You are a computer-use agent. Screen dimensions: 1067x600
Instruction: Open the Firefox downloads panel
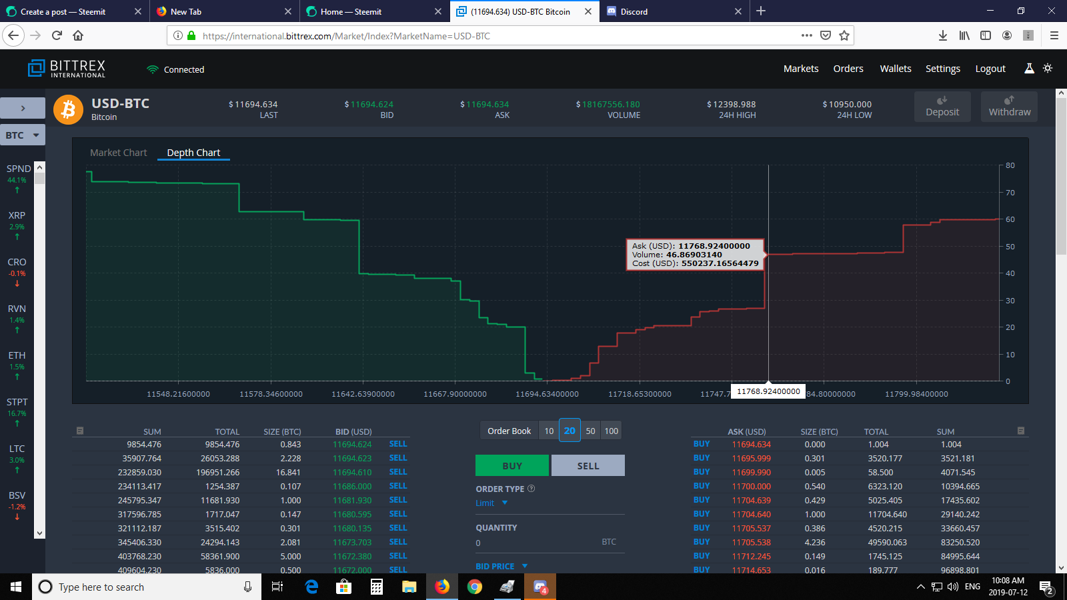[943, 35]
